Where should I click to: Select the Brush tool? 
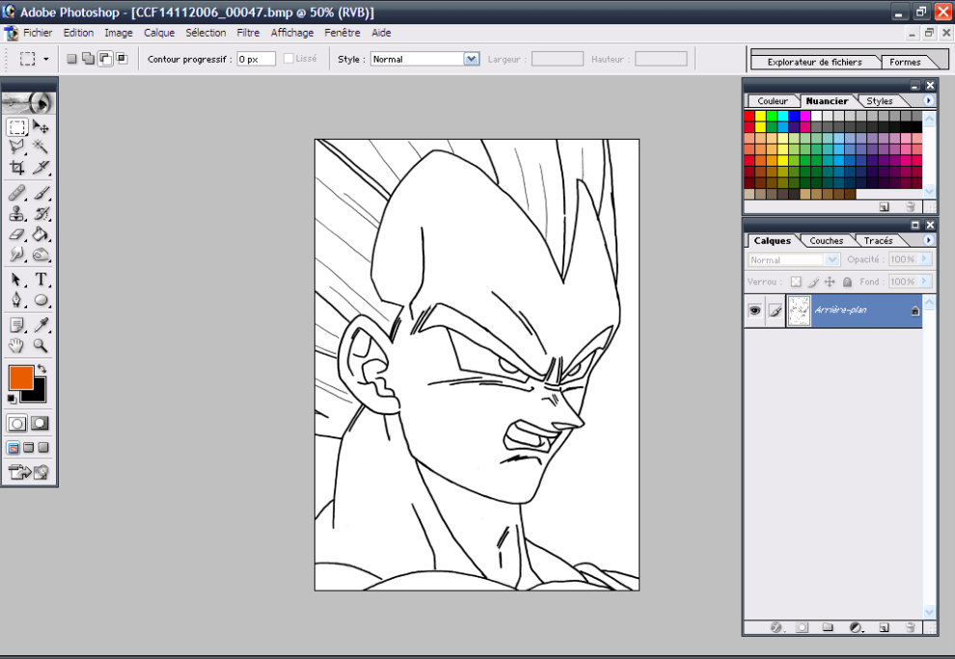coord(41,194)
